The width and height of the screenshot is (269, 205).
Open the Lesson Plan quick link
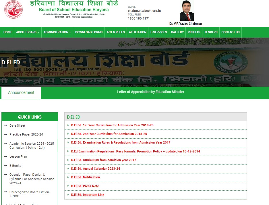click(x=18, y=156)
